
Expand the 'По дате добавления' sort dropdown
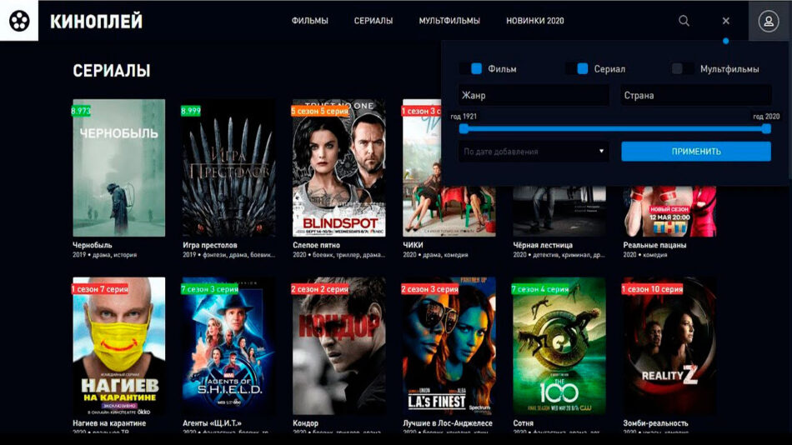coord(533,152)
